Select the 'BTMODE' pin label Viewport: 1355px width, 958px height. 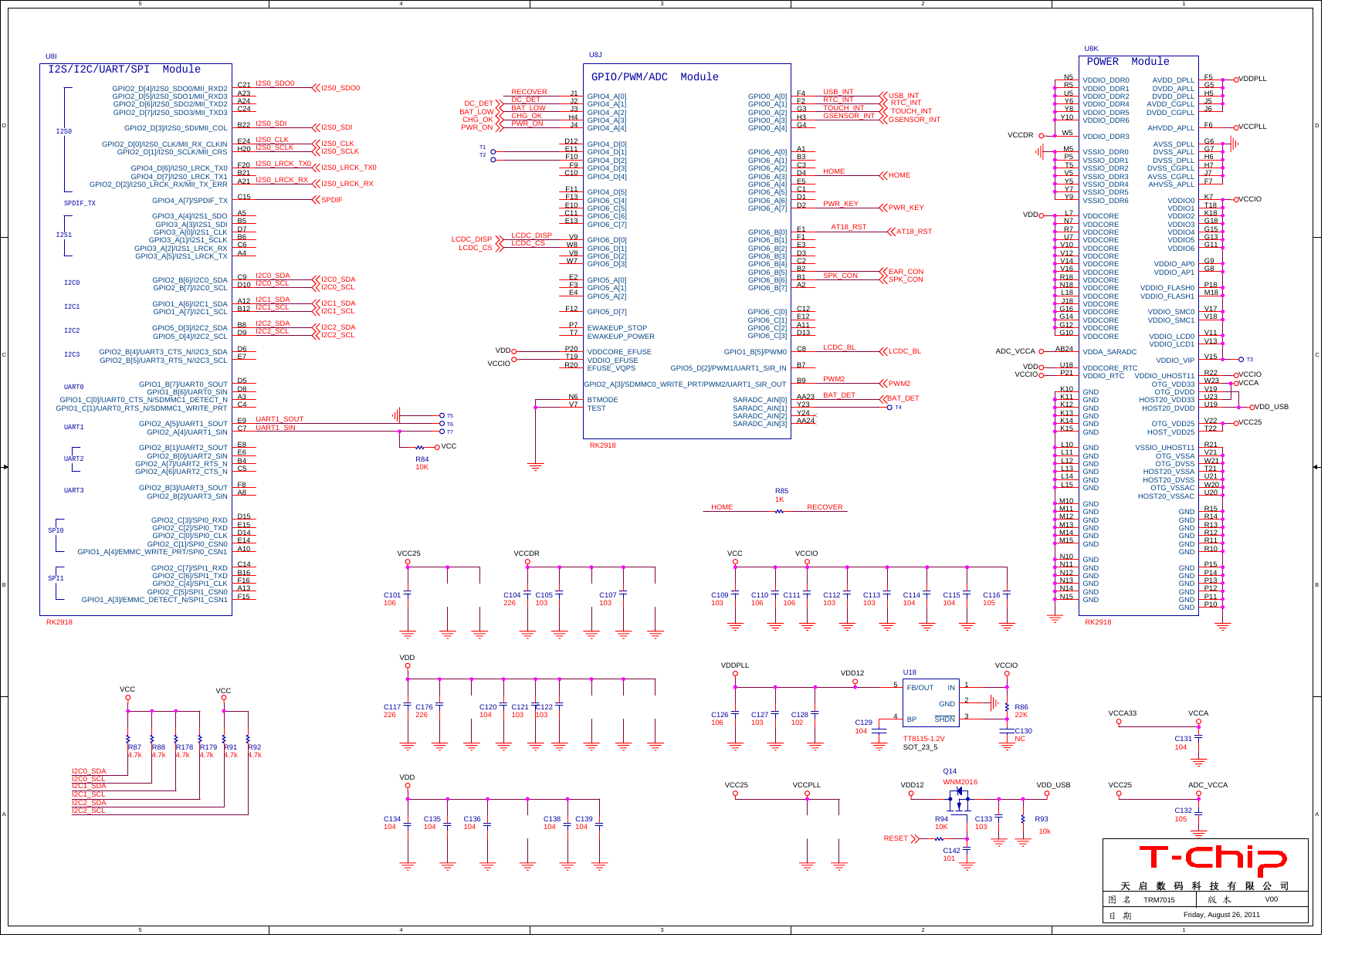coord(602,400)
